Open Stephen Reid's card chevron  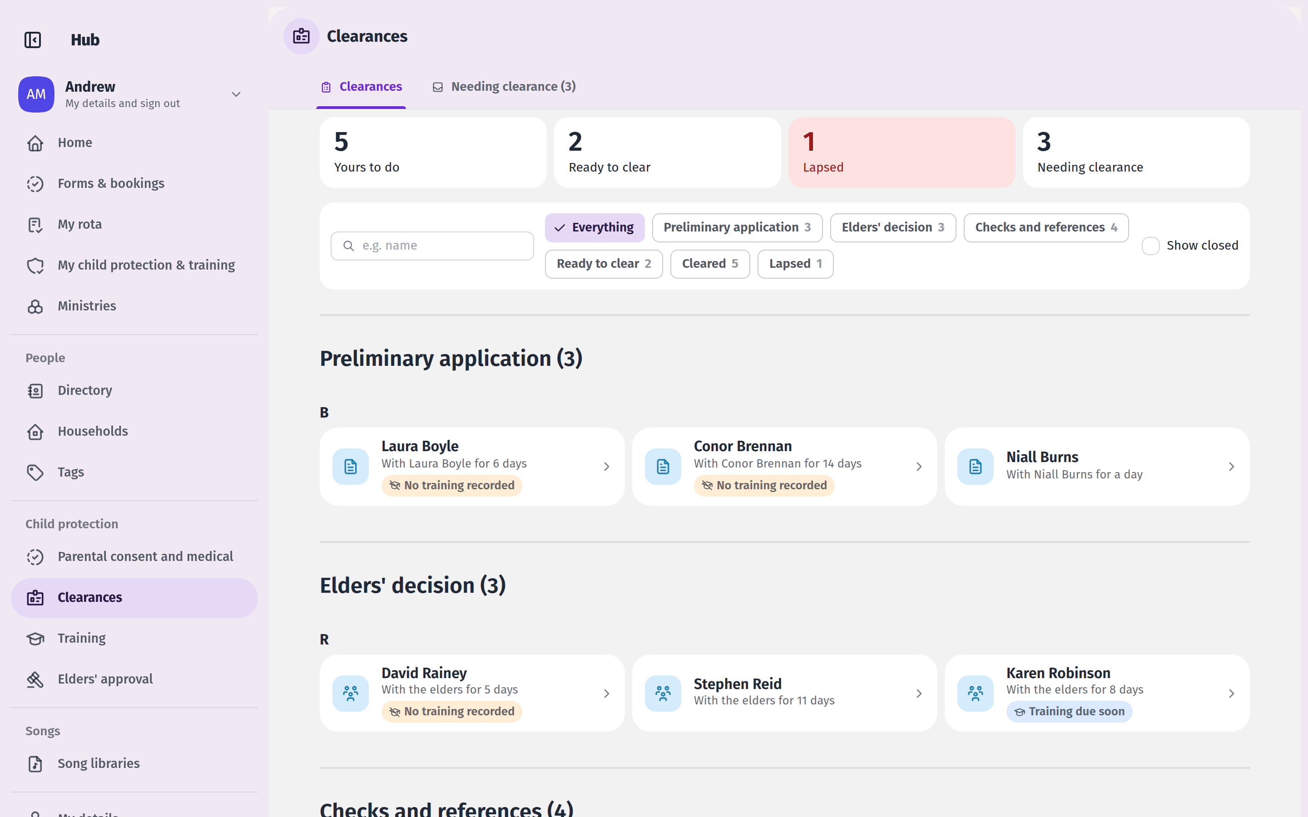pyautogui.click(x=919, y=693)
